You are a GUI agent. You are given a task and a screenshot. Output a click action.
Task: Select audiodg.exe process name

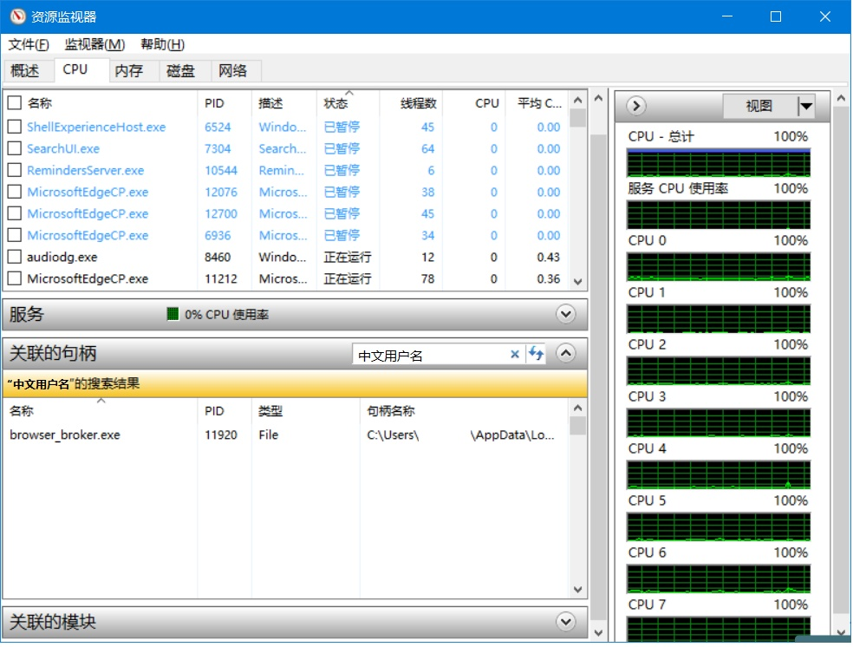[x=62, y=257]
